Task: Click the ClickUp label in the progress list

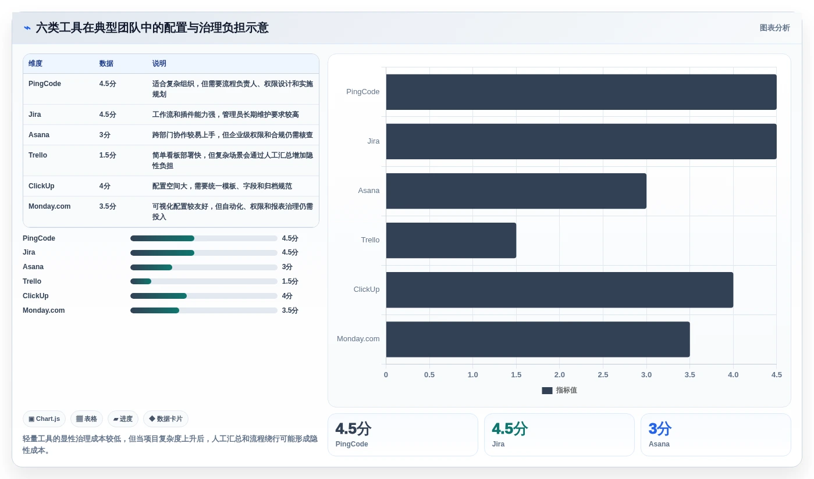Action: 35,296
